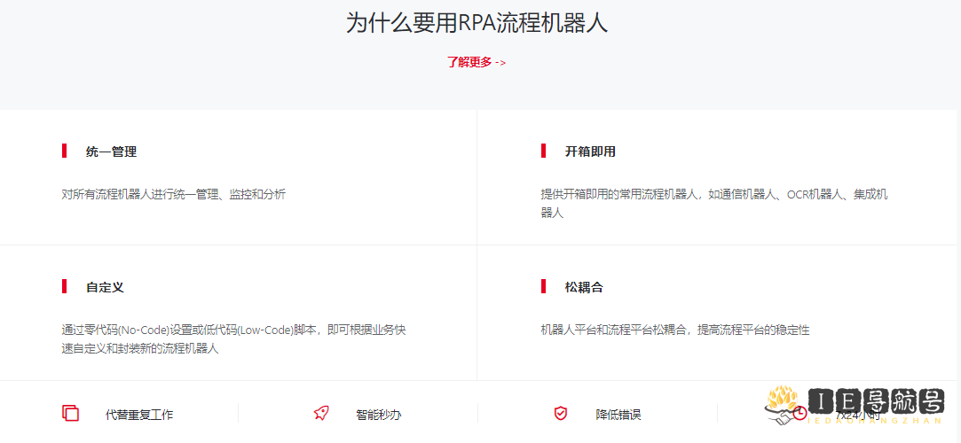Select the 统一管理 heading
Image resolution: width=961 pixels, height=443 pixels.
[111, 152]
